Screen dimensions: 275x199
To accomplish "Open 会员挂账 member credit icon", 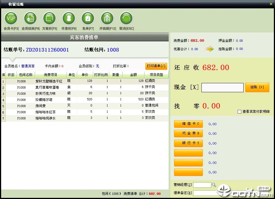I will pos(30,19).
